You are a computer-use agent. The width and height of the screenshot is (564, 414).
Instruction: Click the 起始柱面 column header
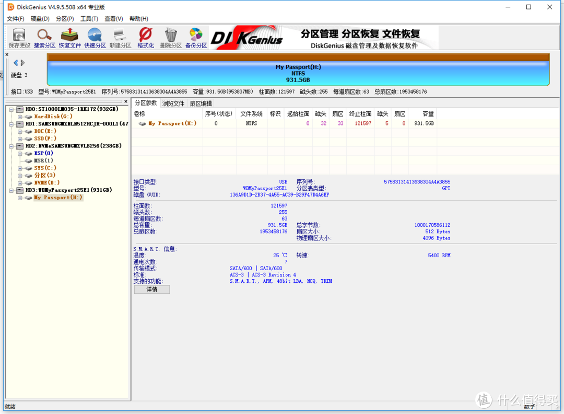[299, 114]
